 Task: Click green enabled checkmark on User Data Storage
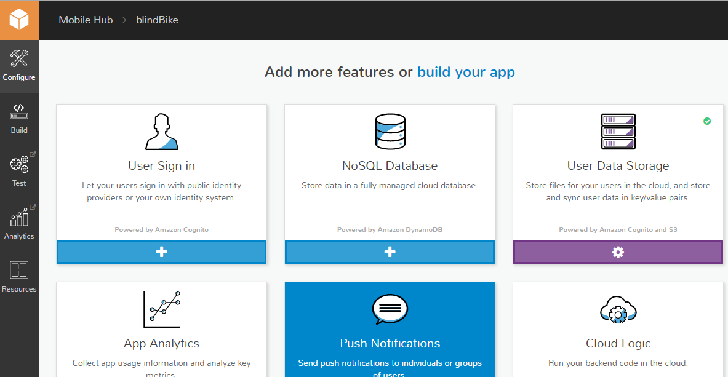pos(707,121)
